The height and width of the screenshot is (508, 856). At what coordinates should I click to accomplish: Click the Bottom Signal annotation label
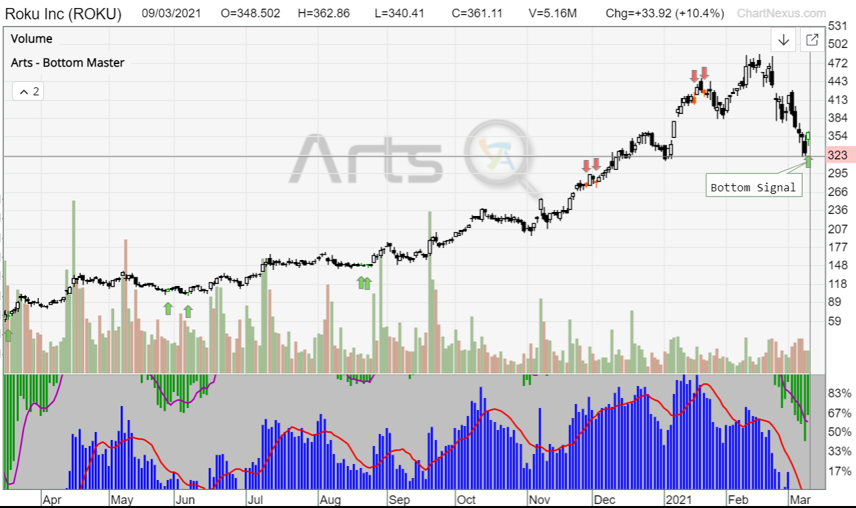tap(753, 187)
